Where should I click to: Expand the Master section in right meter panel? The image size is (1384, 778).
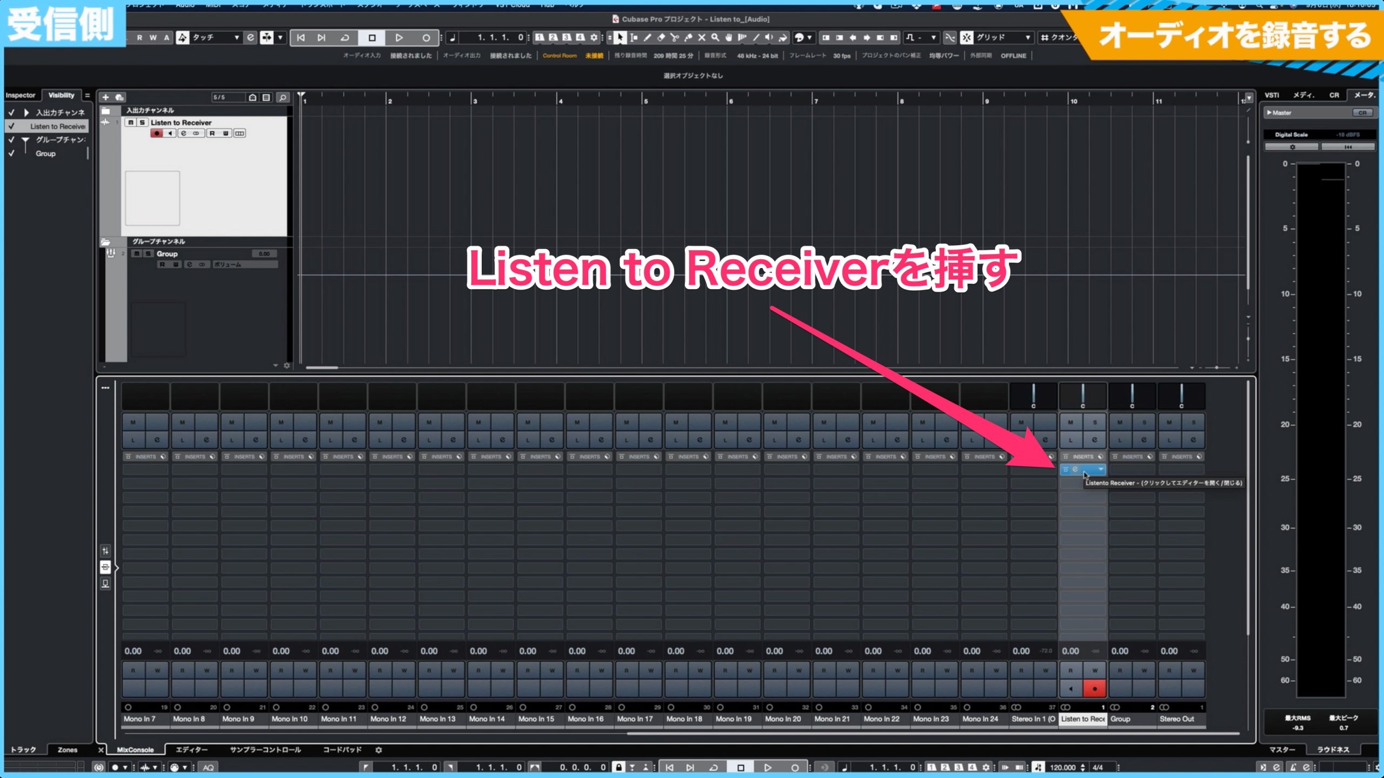click(x=1269, y=113)
